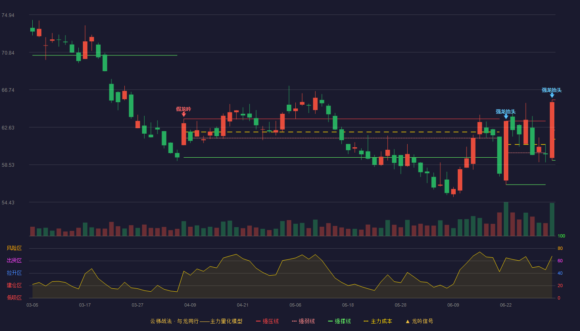Click the 70.84 price axis label
The image size is (580, 331).
(x=8, y=53)
